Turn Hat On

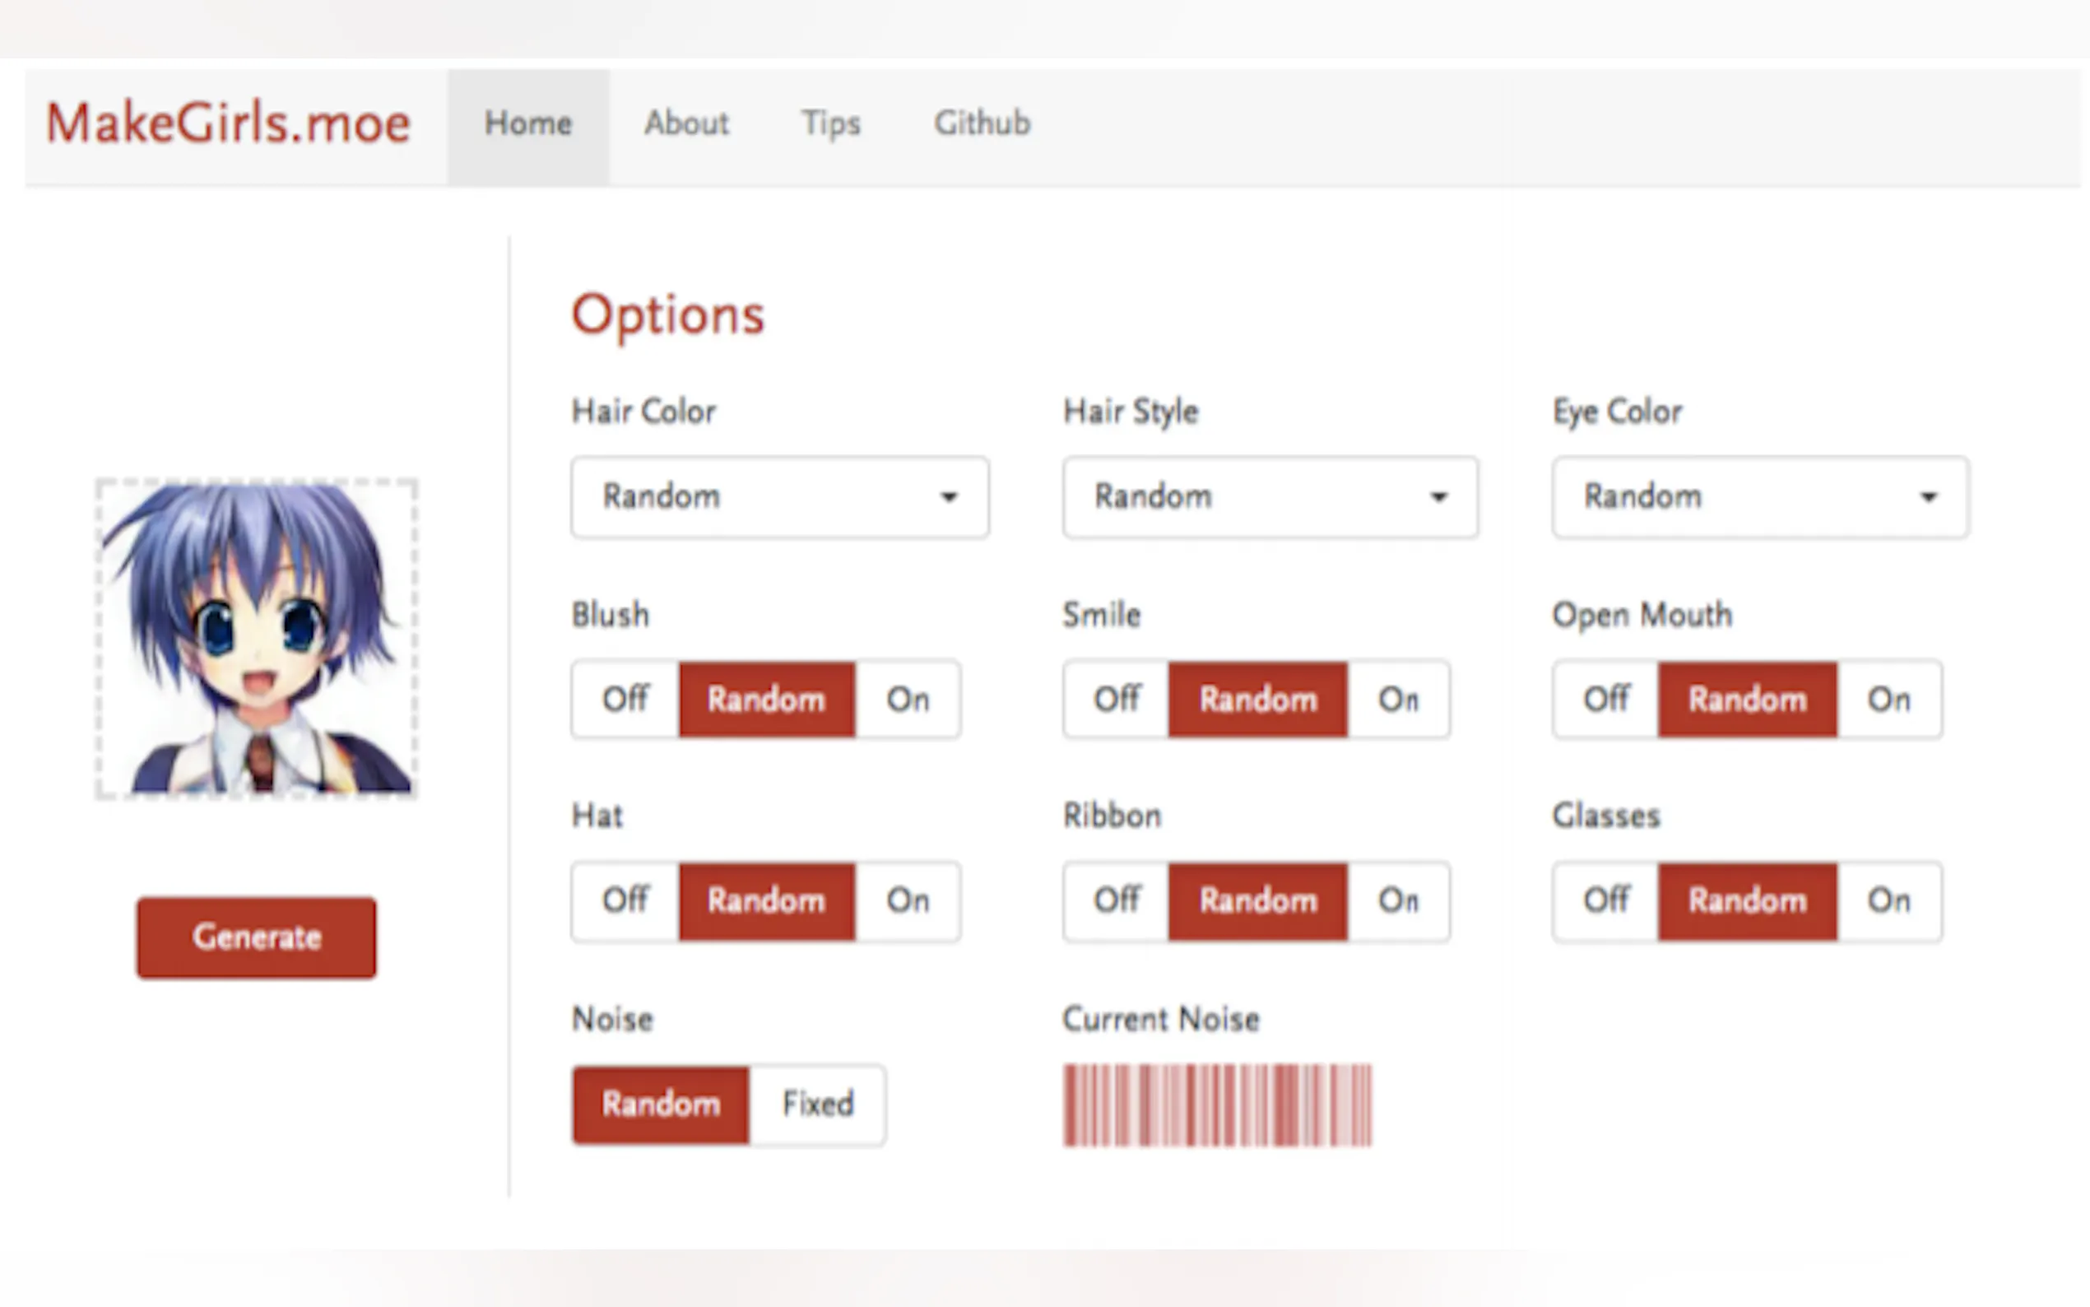[x=908, y=900]
